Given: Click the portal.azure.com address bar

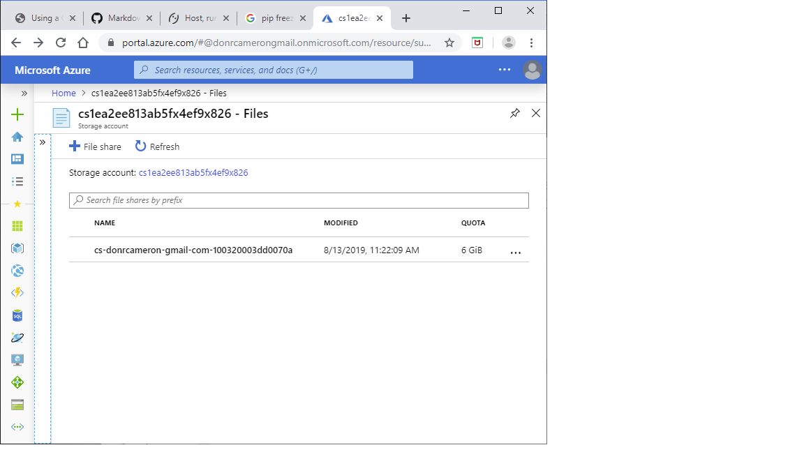Looking at the screenshot, I should [x=276, y=43].
